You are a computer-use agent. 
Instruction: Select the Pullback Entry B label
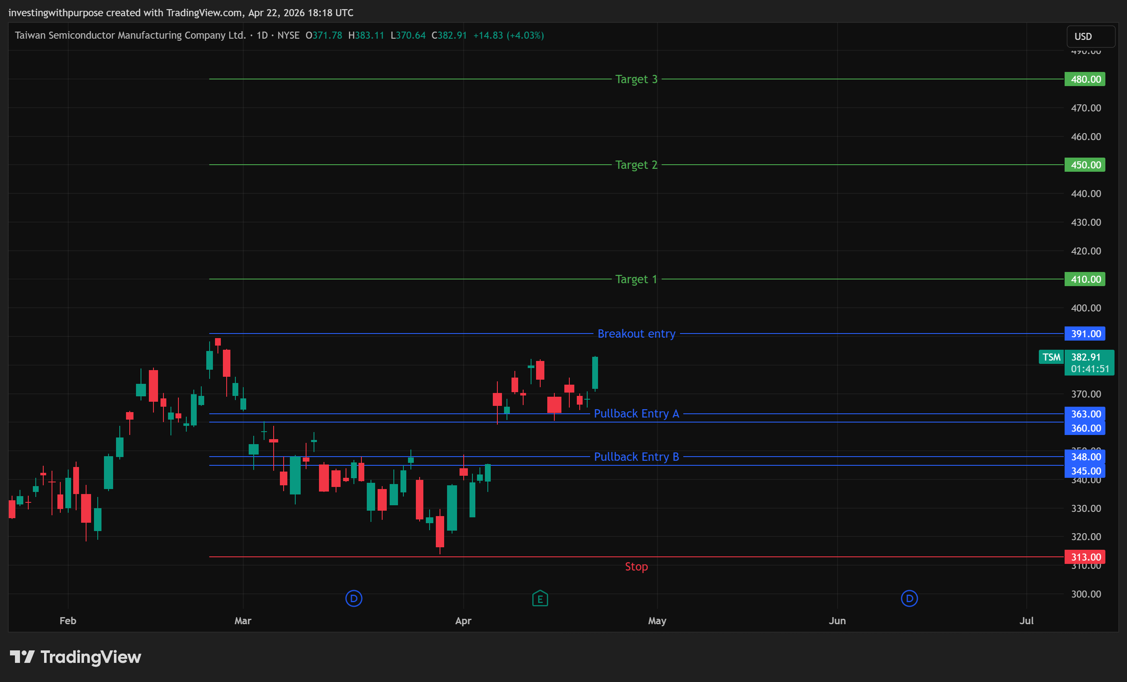pyautogui.click(x=636, y=457)
